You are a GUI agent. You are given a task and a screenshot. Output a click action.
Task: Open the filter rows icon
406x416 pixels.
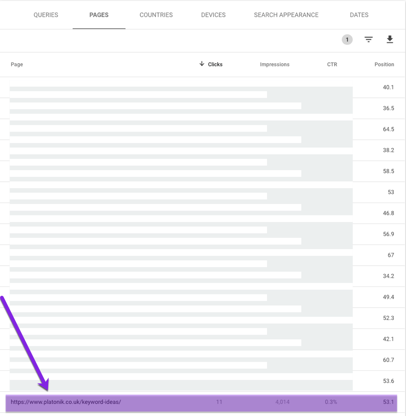369,40
